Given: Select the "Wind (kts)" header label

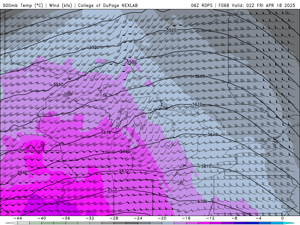Looking at the screenshot, I should click(x=60, y=6).
